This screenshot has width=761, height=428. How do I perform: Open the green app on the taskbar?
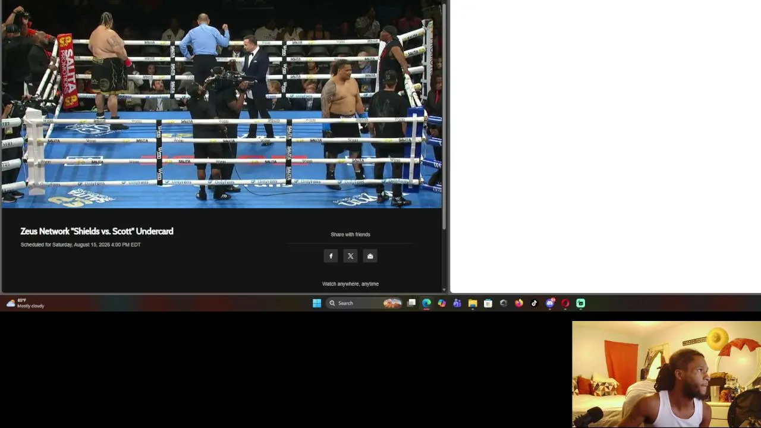coord(581,303)
